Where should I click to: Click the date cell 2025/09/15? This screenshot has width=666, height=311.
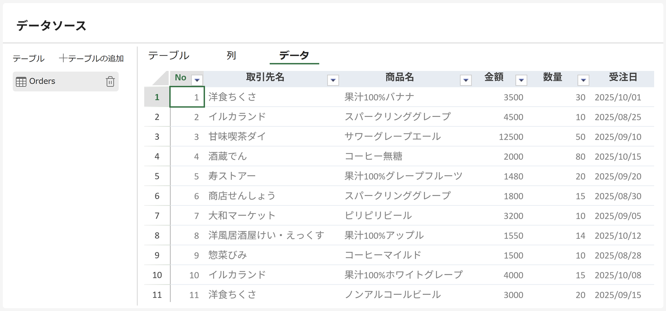618,295
